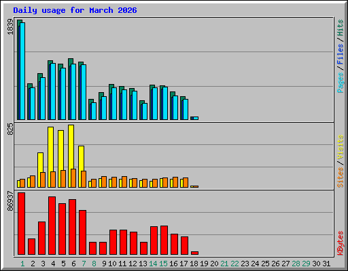Click day 20 on the x-axis
Image resolution: width=348 pixels, height=271 pixels.
coord(214,264)
